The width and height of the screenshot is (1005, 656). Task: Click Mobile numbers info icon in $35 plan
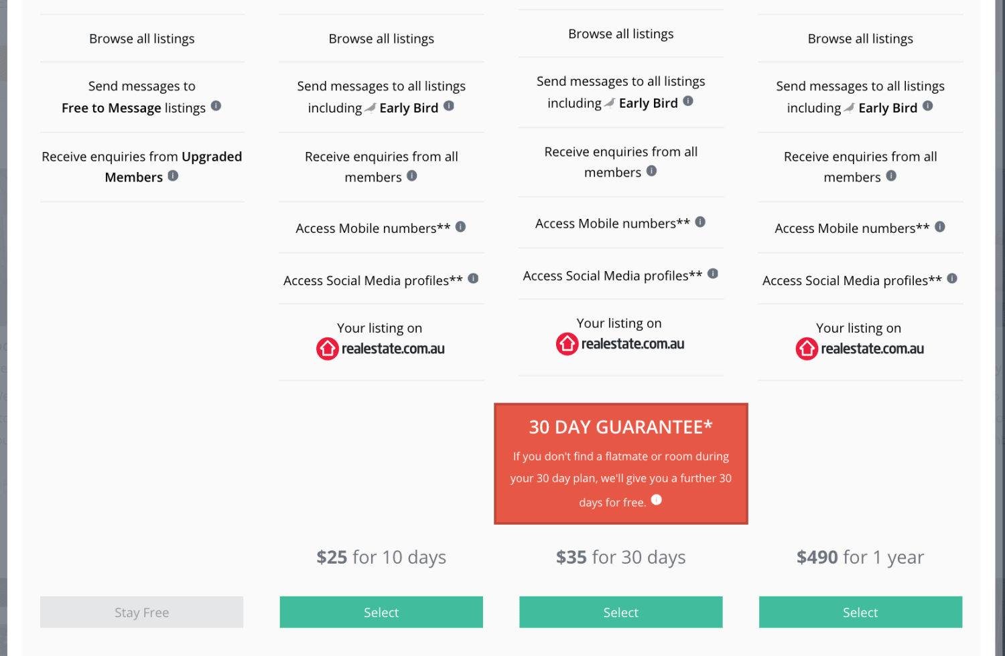click(700, 222)
